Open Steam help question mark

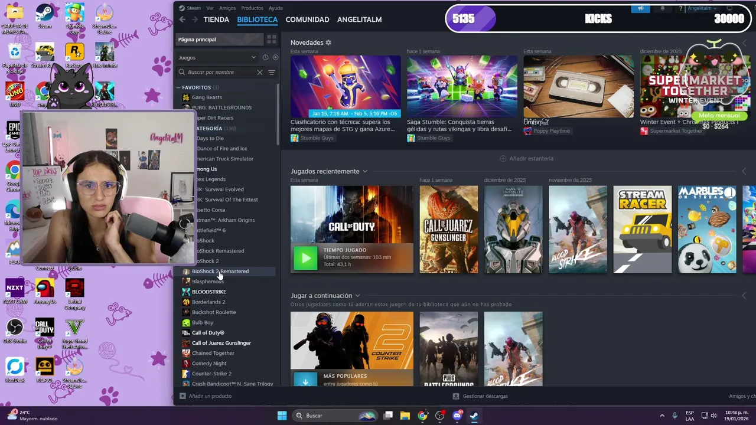681,8
